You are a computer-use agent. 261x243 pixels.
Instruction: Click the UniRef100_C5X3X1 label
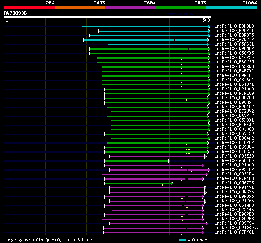(234, 120)
